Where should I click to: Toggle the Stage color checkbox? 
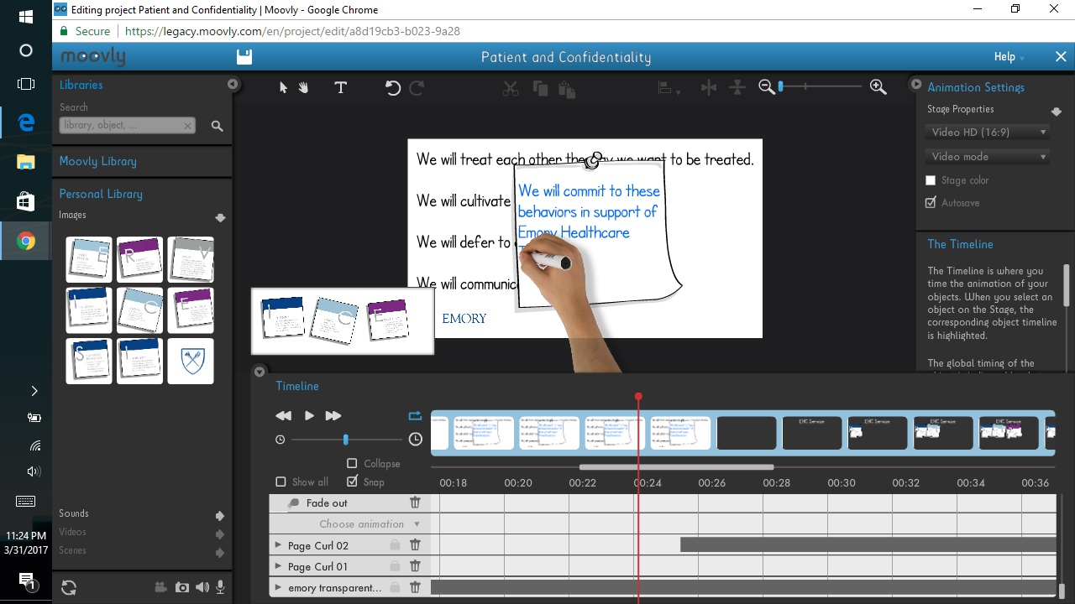tap(931, 180)
